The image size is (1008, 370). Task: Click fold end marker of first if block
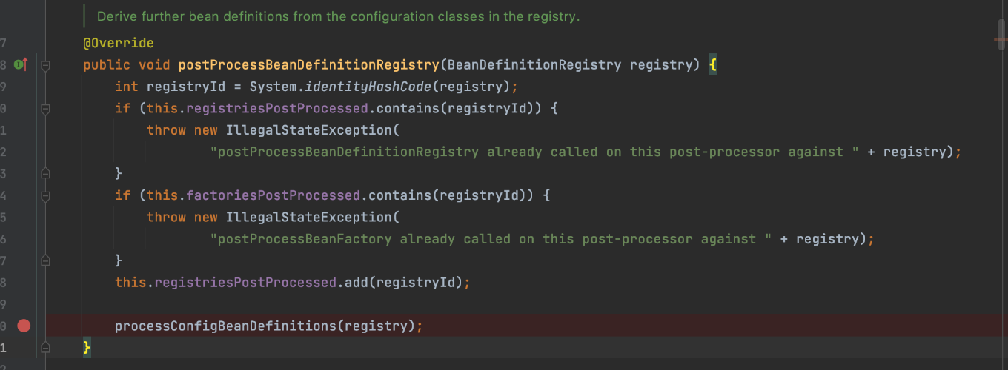click(x=45, y=174)
